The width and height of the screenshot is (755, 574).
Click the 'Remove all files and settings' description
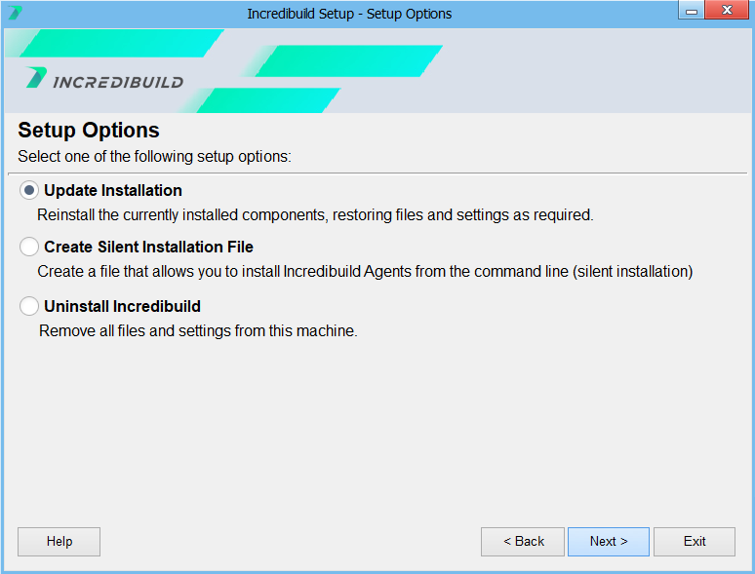point(198,331)
